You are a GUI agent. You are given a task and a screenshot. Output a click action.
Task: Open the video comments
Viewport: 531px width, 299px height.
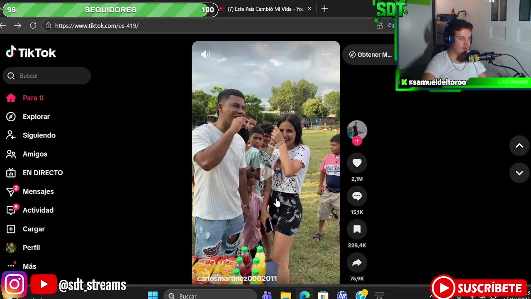click(357, 196)
